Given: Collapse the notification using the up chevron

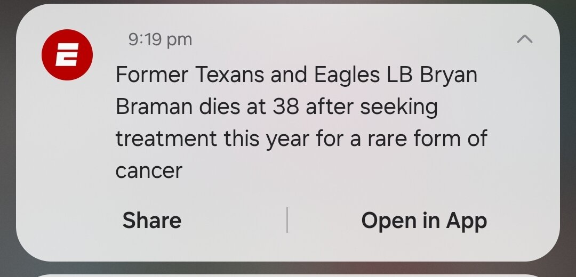Looking at the screenshot, I should point(525,39).
